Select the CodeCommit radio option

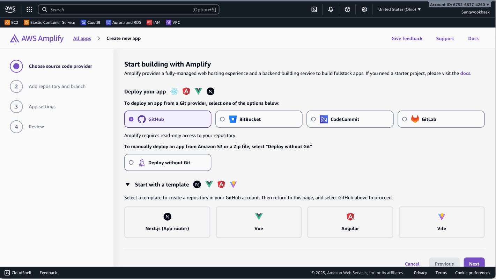(313, 119)
